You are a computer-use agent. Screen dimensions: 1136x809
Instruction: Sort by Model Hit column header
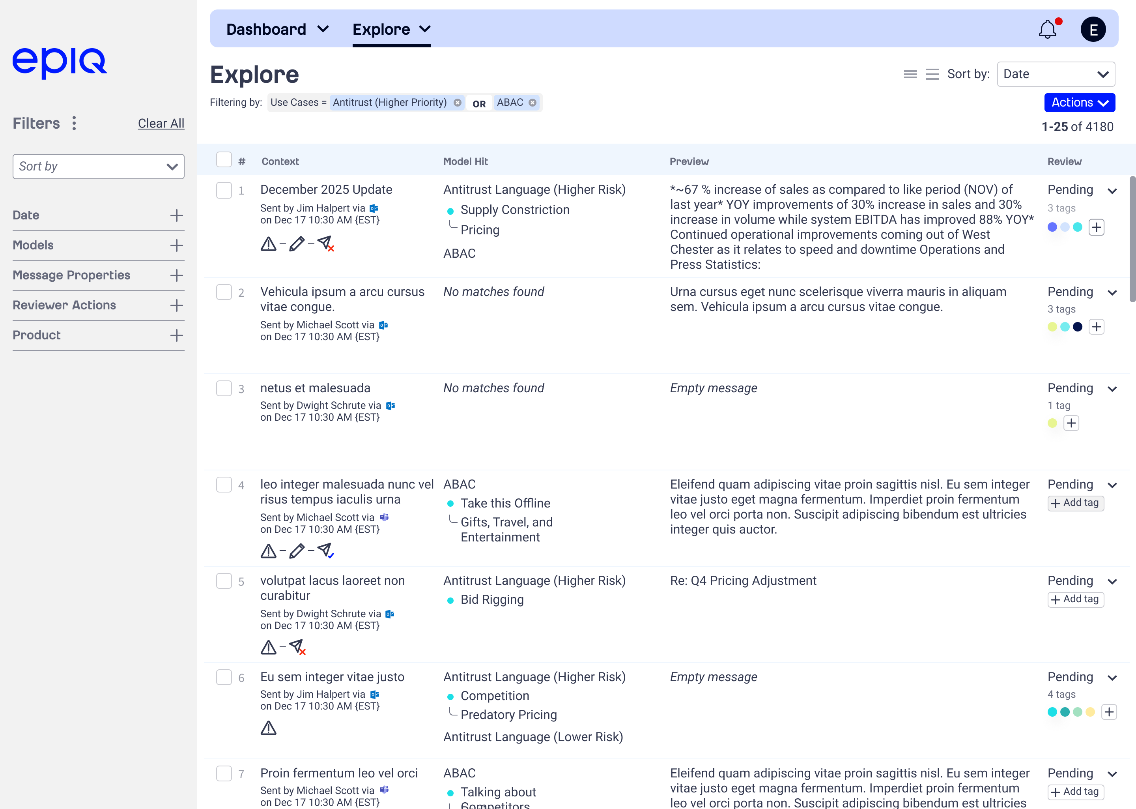coord(465,161)
